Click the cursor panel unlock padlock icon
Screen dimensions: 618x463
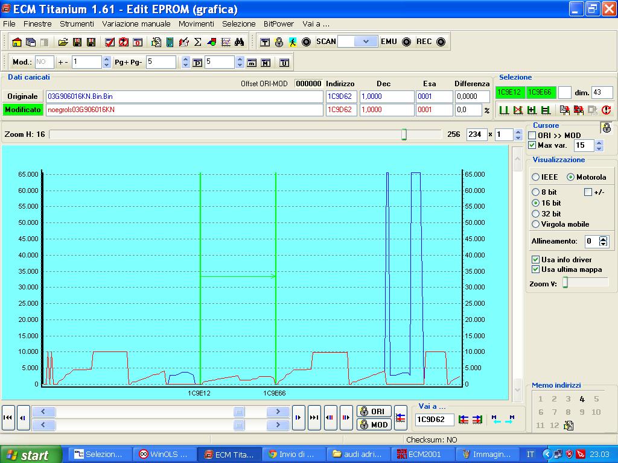[x=606, y=127]
